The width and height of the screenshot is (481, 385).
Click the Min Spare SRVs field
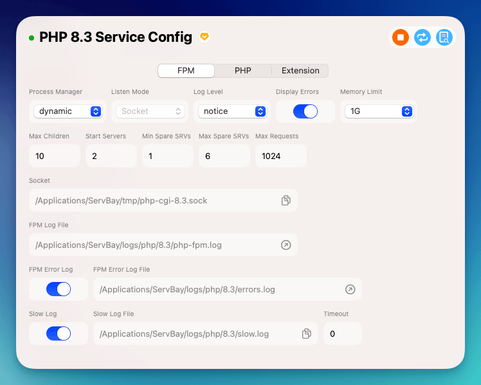[x=168, y=156]
